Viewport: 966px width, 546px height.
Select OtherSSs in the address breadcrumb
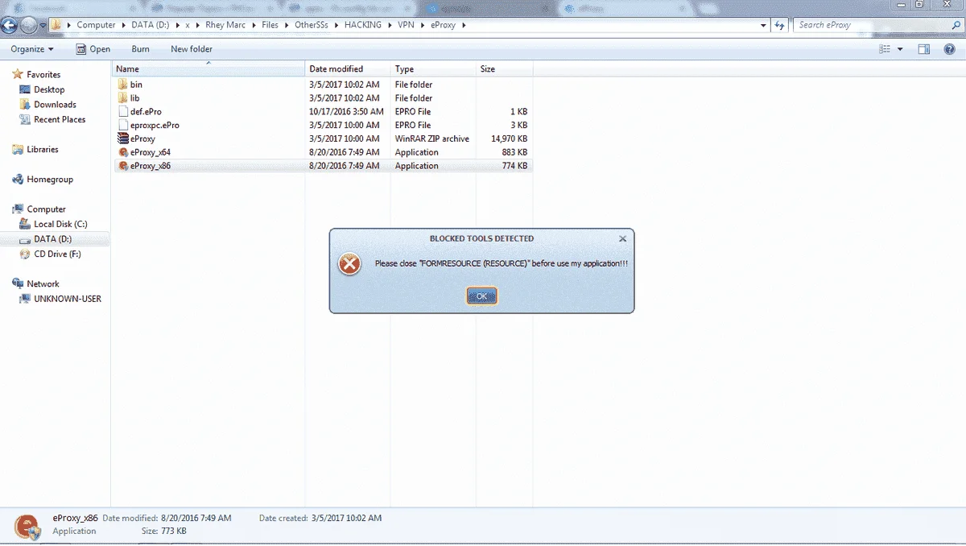(312, 25)
